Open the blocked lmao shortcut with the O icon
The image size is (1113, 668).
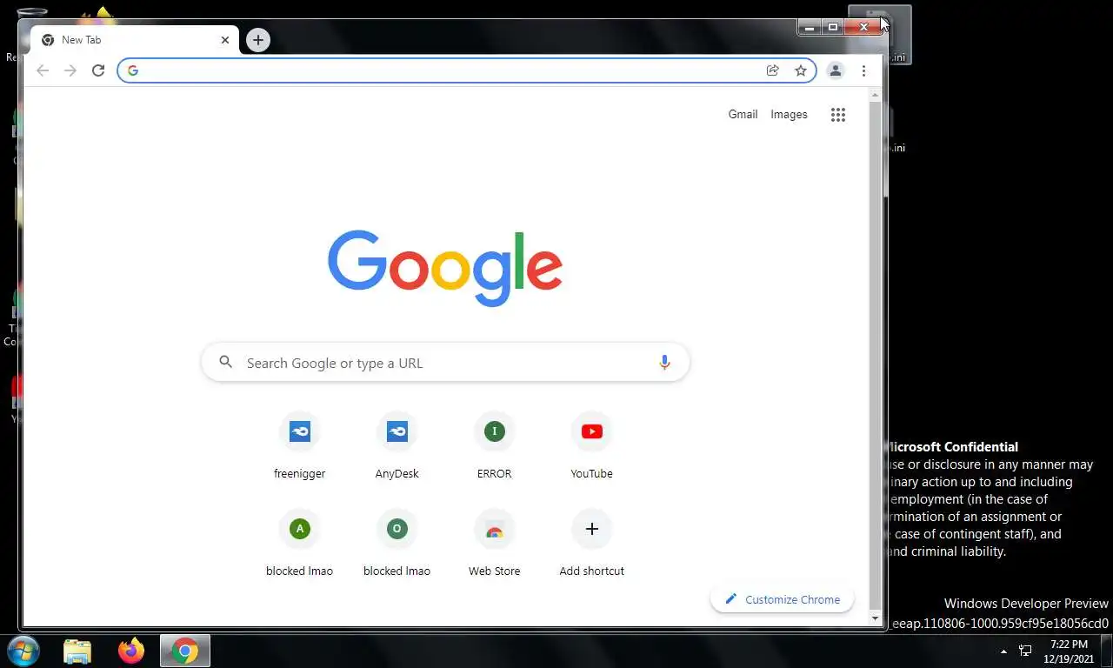397,544
